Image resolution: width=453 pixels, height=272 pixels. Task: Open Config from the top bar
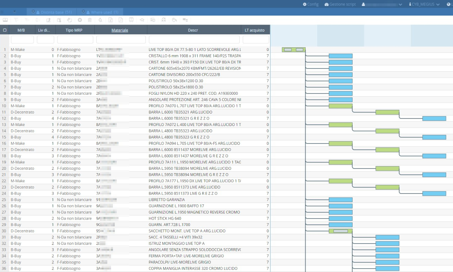click(x=311, y=4)
